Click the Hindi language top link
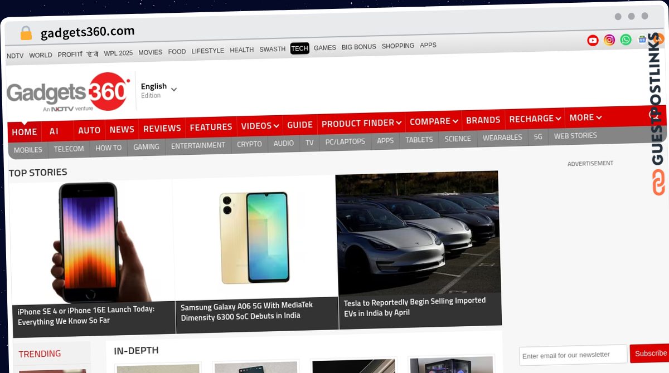 pos(93,54)
